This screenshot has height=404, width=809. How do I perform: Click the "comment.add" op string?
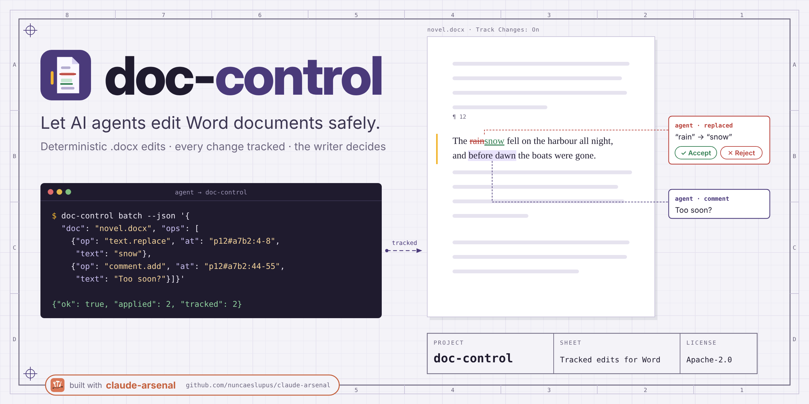(x=135, y=266)
